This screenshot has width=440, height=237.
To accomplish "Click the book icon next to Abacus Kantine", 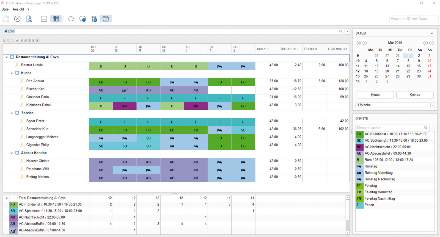I will 17,153.
